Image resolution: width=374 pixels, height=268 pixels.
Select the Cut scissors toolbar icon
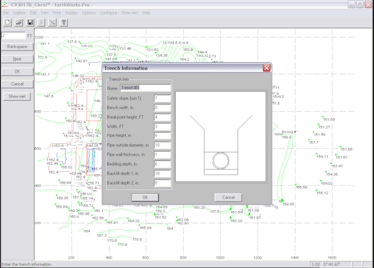(41, 22)
